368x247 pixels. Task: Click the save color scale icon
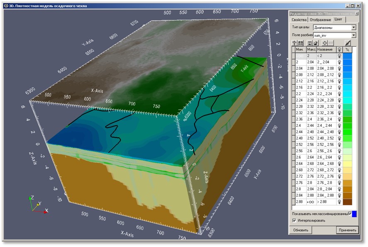[309, 43]
